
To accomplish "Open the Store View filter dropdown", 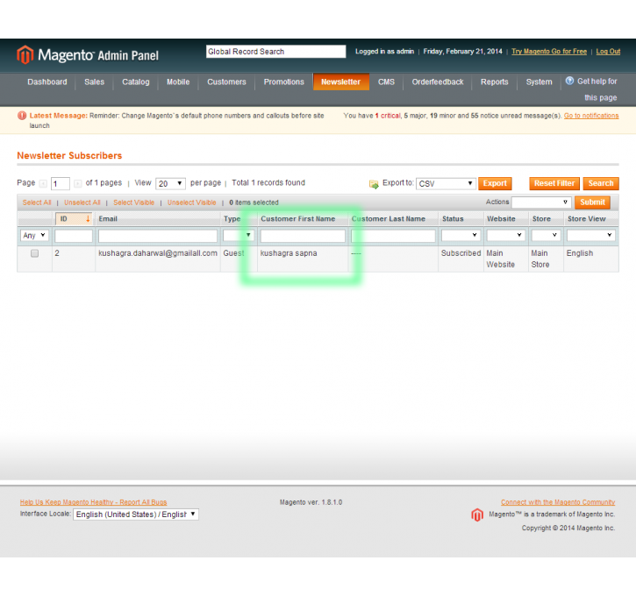I will coord(590,236).
